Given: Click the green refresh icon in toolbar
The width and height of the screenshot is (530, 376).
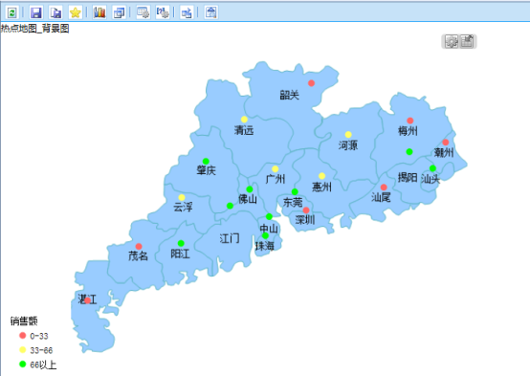Looking at the screenshot, I should click(x=12, y=12).
